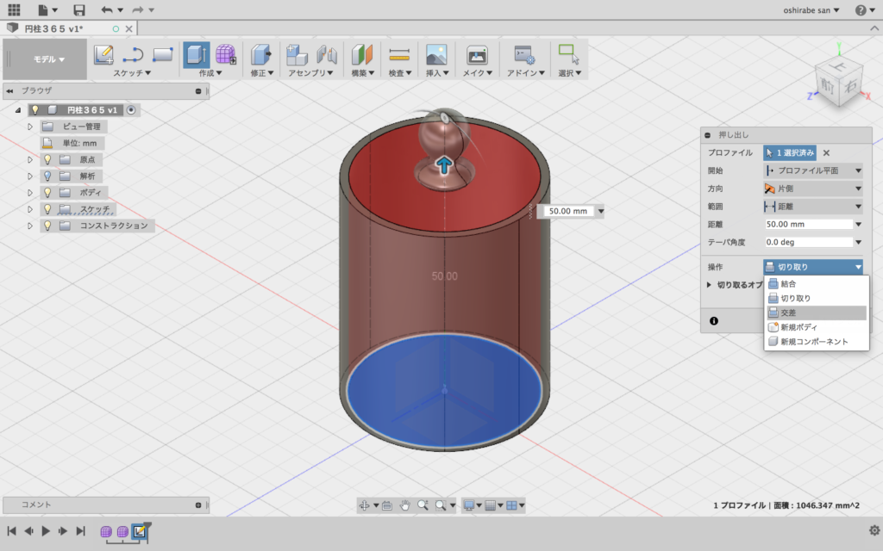The image size is (883, 551).
Task: Redo the last action
Action: [138, 9]
